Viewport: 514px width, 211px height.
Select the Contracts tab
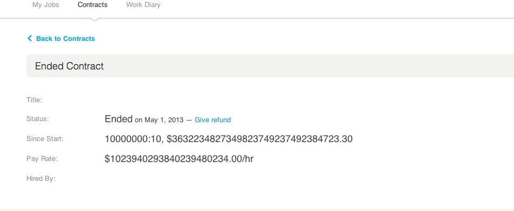[92, 5]
